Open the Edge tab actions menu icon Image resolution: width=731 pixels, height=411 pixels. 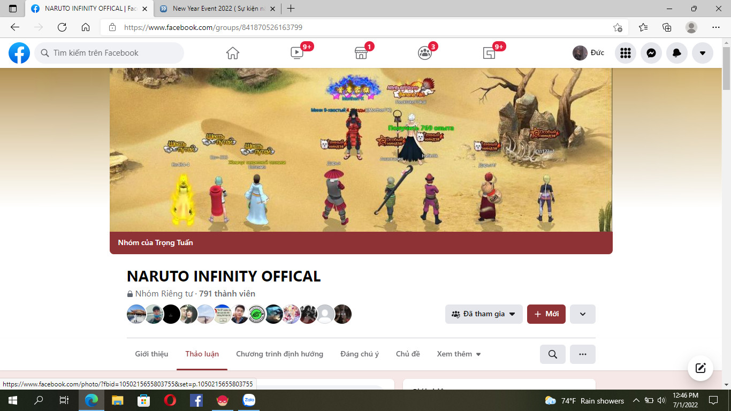13,9
